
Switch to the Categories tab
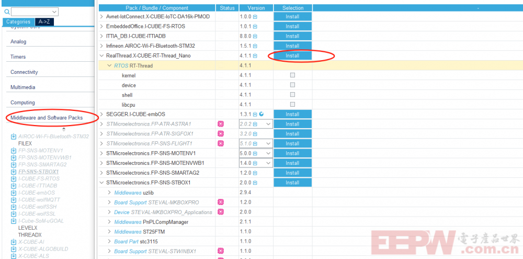pyautogui.click(x=18, y=21)
